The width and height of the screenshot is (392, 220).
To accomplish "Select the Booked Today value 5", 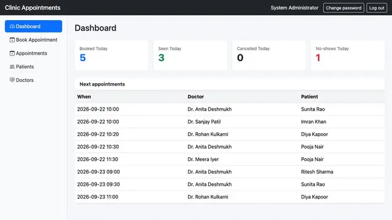I will pos(83,58).
